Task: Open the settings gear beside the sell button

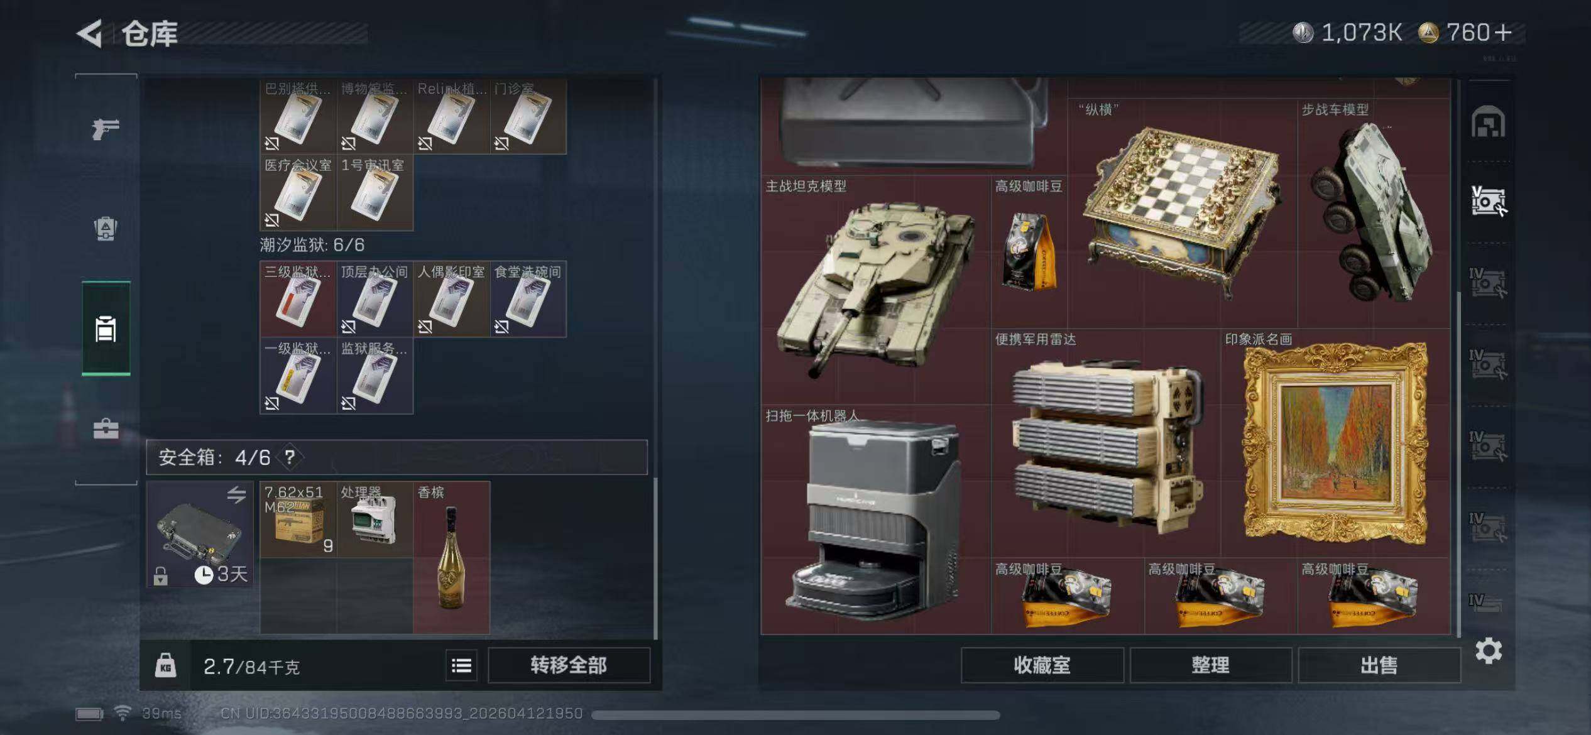Action: pyautogui.click(x=1488, y=651)
